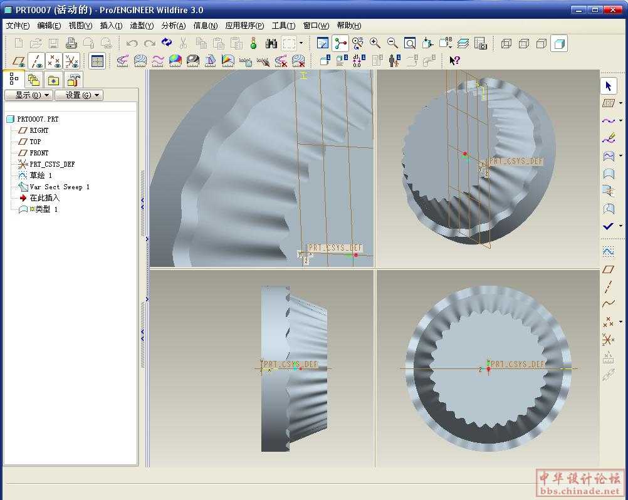
Task: Toggle datum axes display
Action: point(36,61)
